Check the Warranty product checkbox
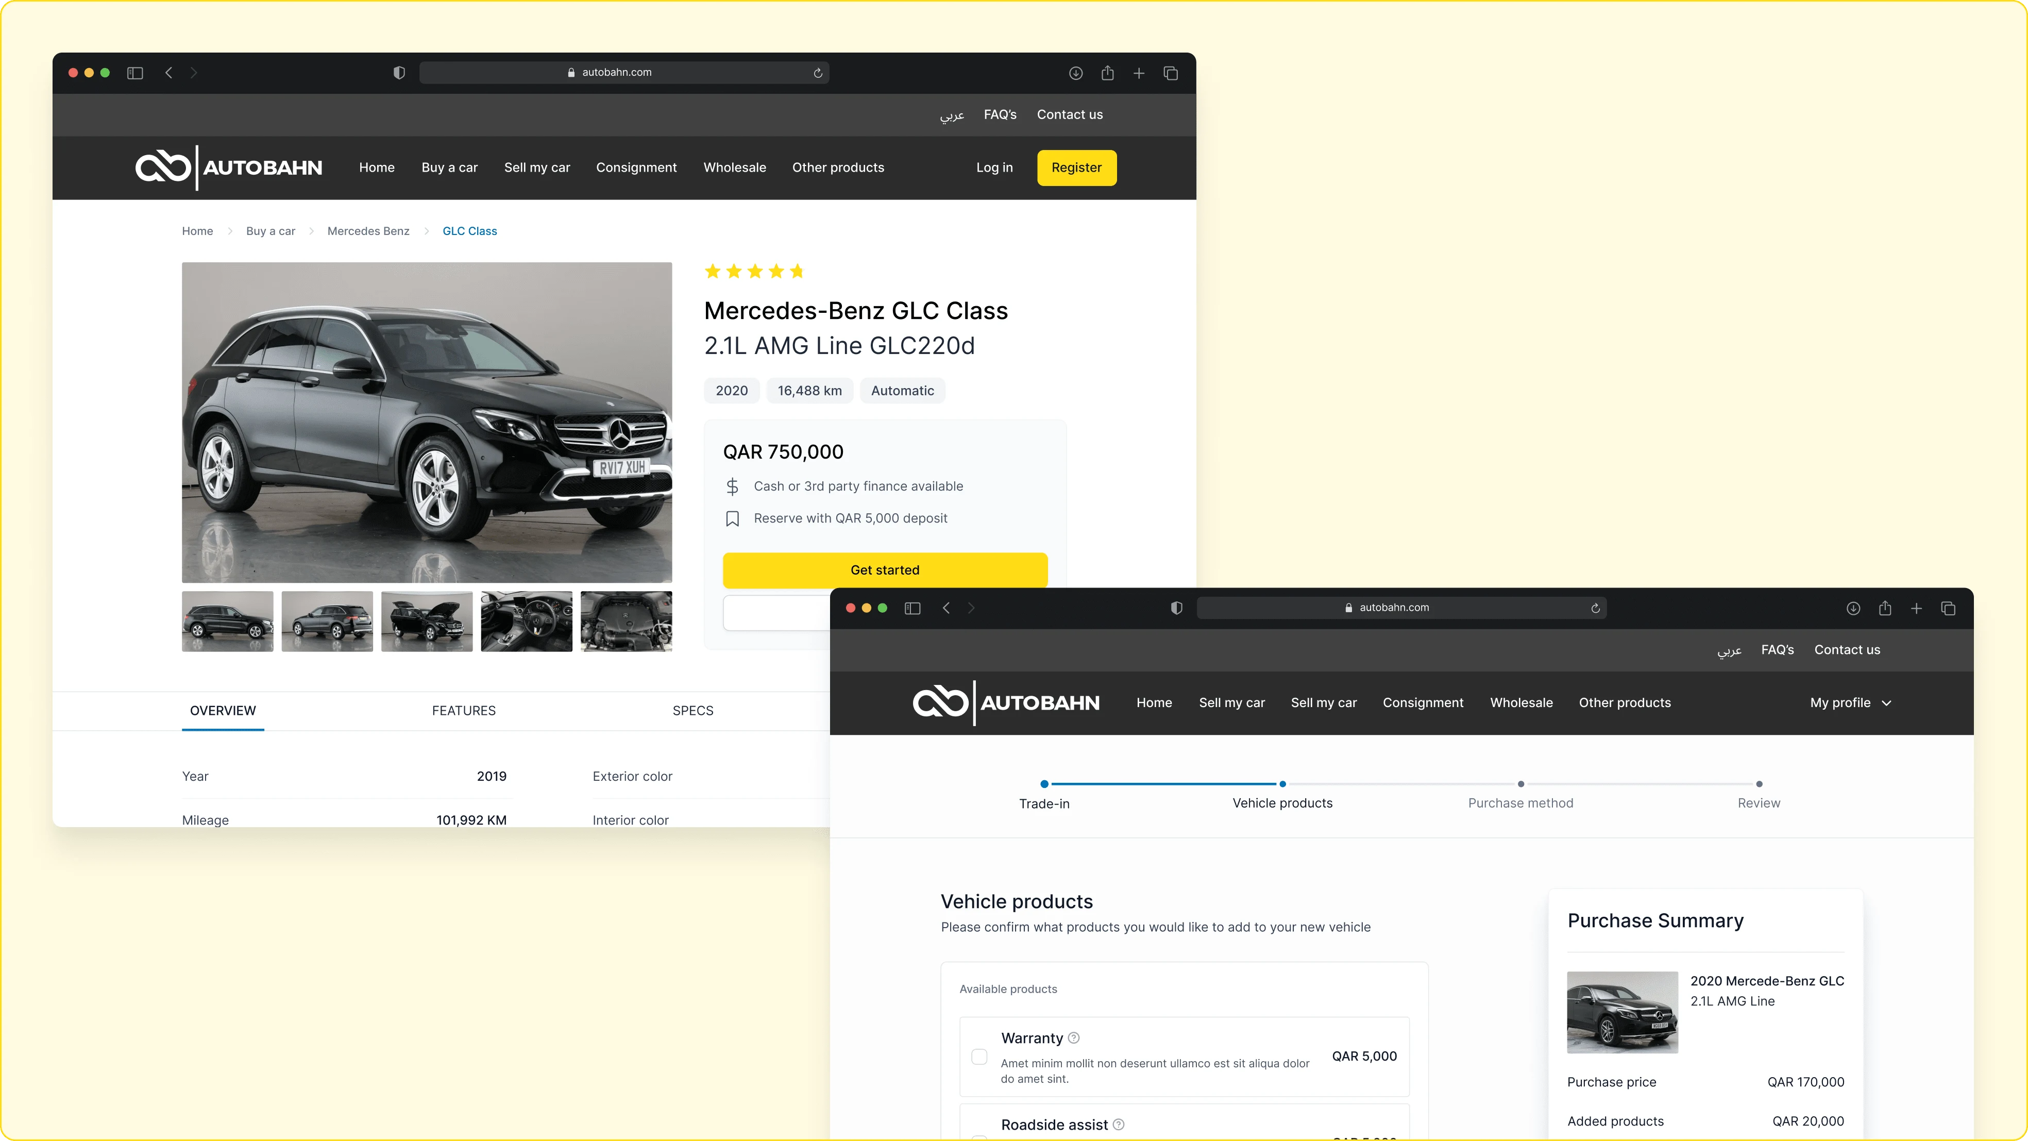Image resolution: width=2028 pixels, height=1141 pixels. (x=979, y=1057)
